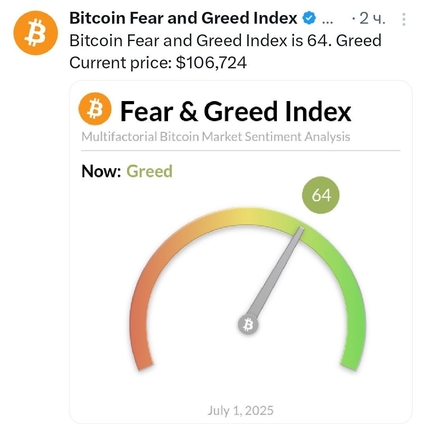Click the Bitcoin hub of the gauge needle
The height and width of the screenshot is (424, 426).
click(x=248, y=325)
